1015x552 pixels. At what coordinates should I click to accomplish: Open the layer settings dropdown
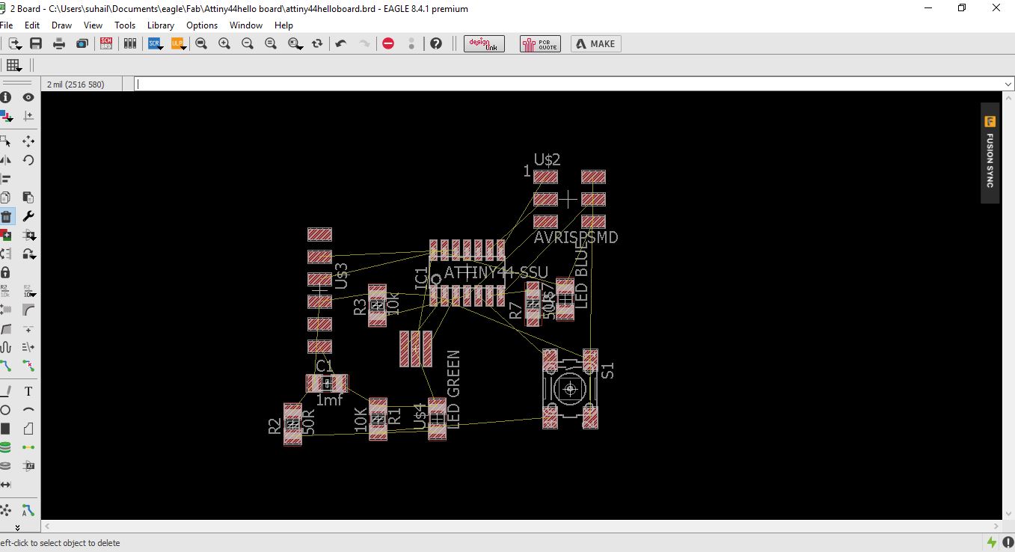[x=10, y=119]
